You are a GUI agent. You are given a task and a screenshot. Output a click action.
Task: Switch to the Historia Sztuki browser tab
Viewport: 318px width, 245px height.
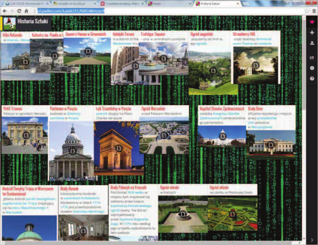pos(217,4)
